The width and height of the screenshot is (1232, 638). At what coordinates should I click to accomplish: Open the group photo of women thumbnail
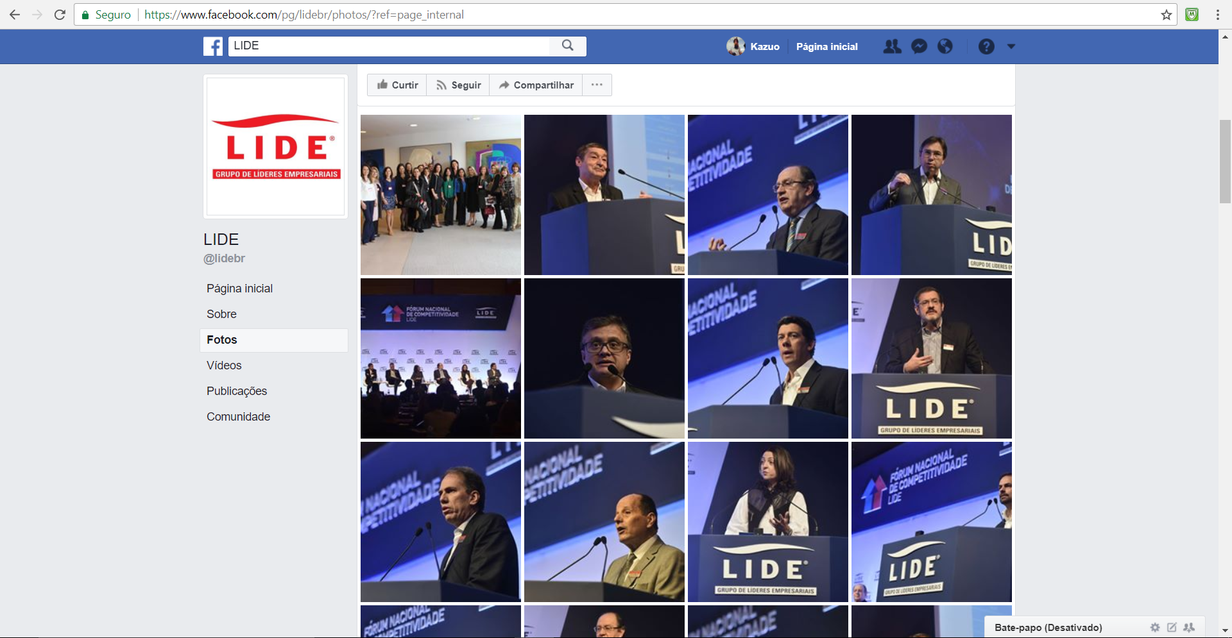coord(441,195)
